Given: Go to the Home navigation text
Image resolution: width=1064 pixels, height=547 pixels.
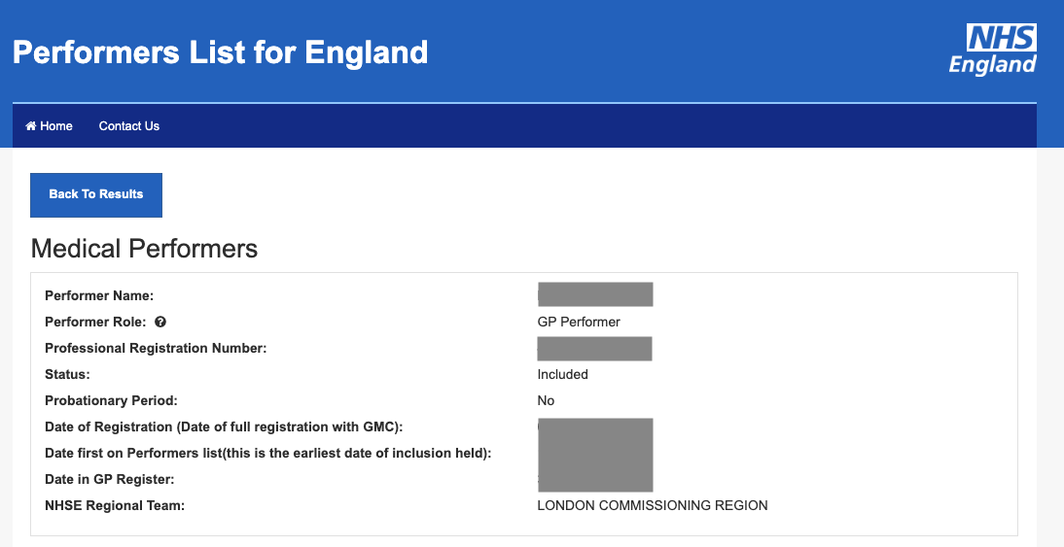Looking at the screenshot, I should [56, 126].
